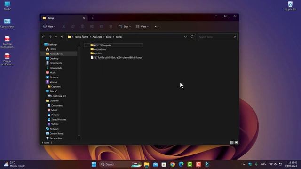
Task: Click Temp in the address breadcrumb
Action: click(x=119, y=37)
